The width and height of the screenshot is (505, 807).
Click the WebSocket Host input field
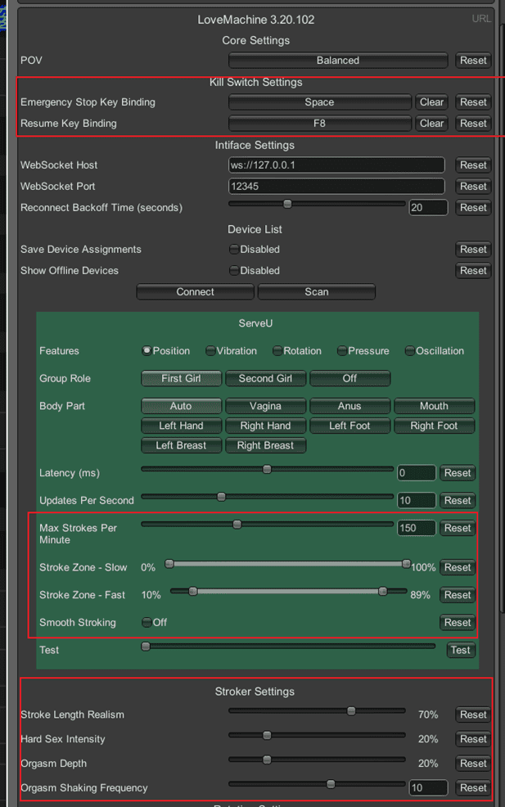click(336, 165)
